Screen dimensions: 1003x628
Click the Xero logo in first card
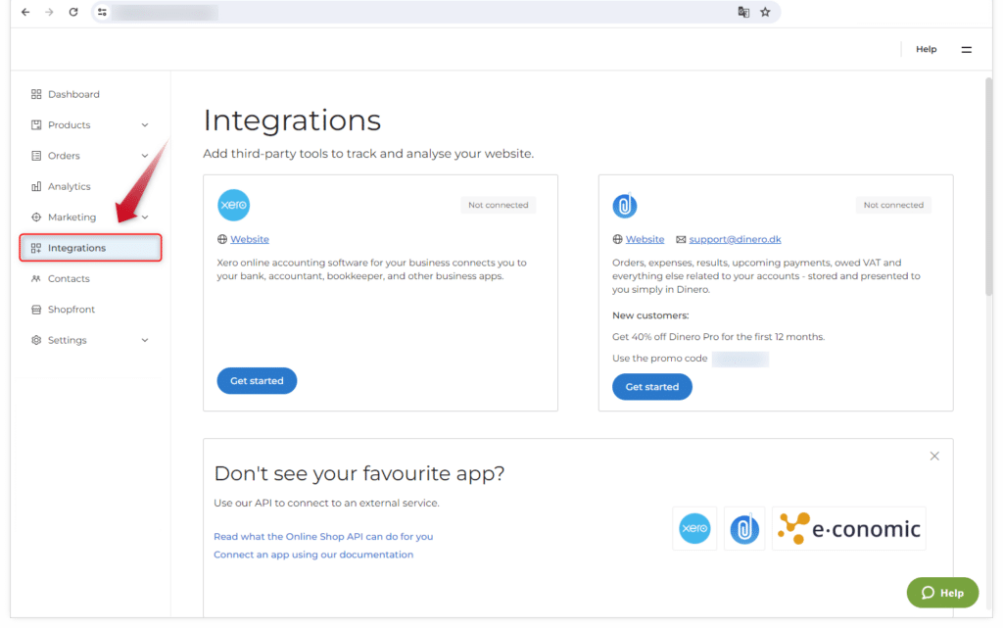(233, 205)
